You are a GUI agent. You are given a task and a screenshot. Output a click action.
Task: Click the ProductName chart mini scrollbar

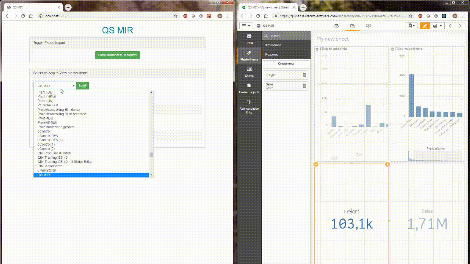[x=435, y=155]
